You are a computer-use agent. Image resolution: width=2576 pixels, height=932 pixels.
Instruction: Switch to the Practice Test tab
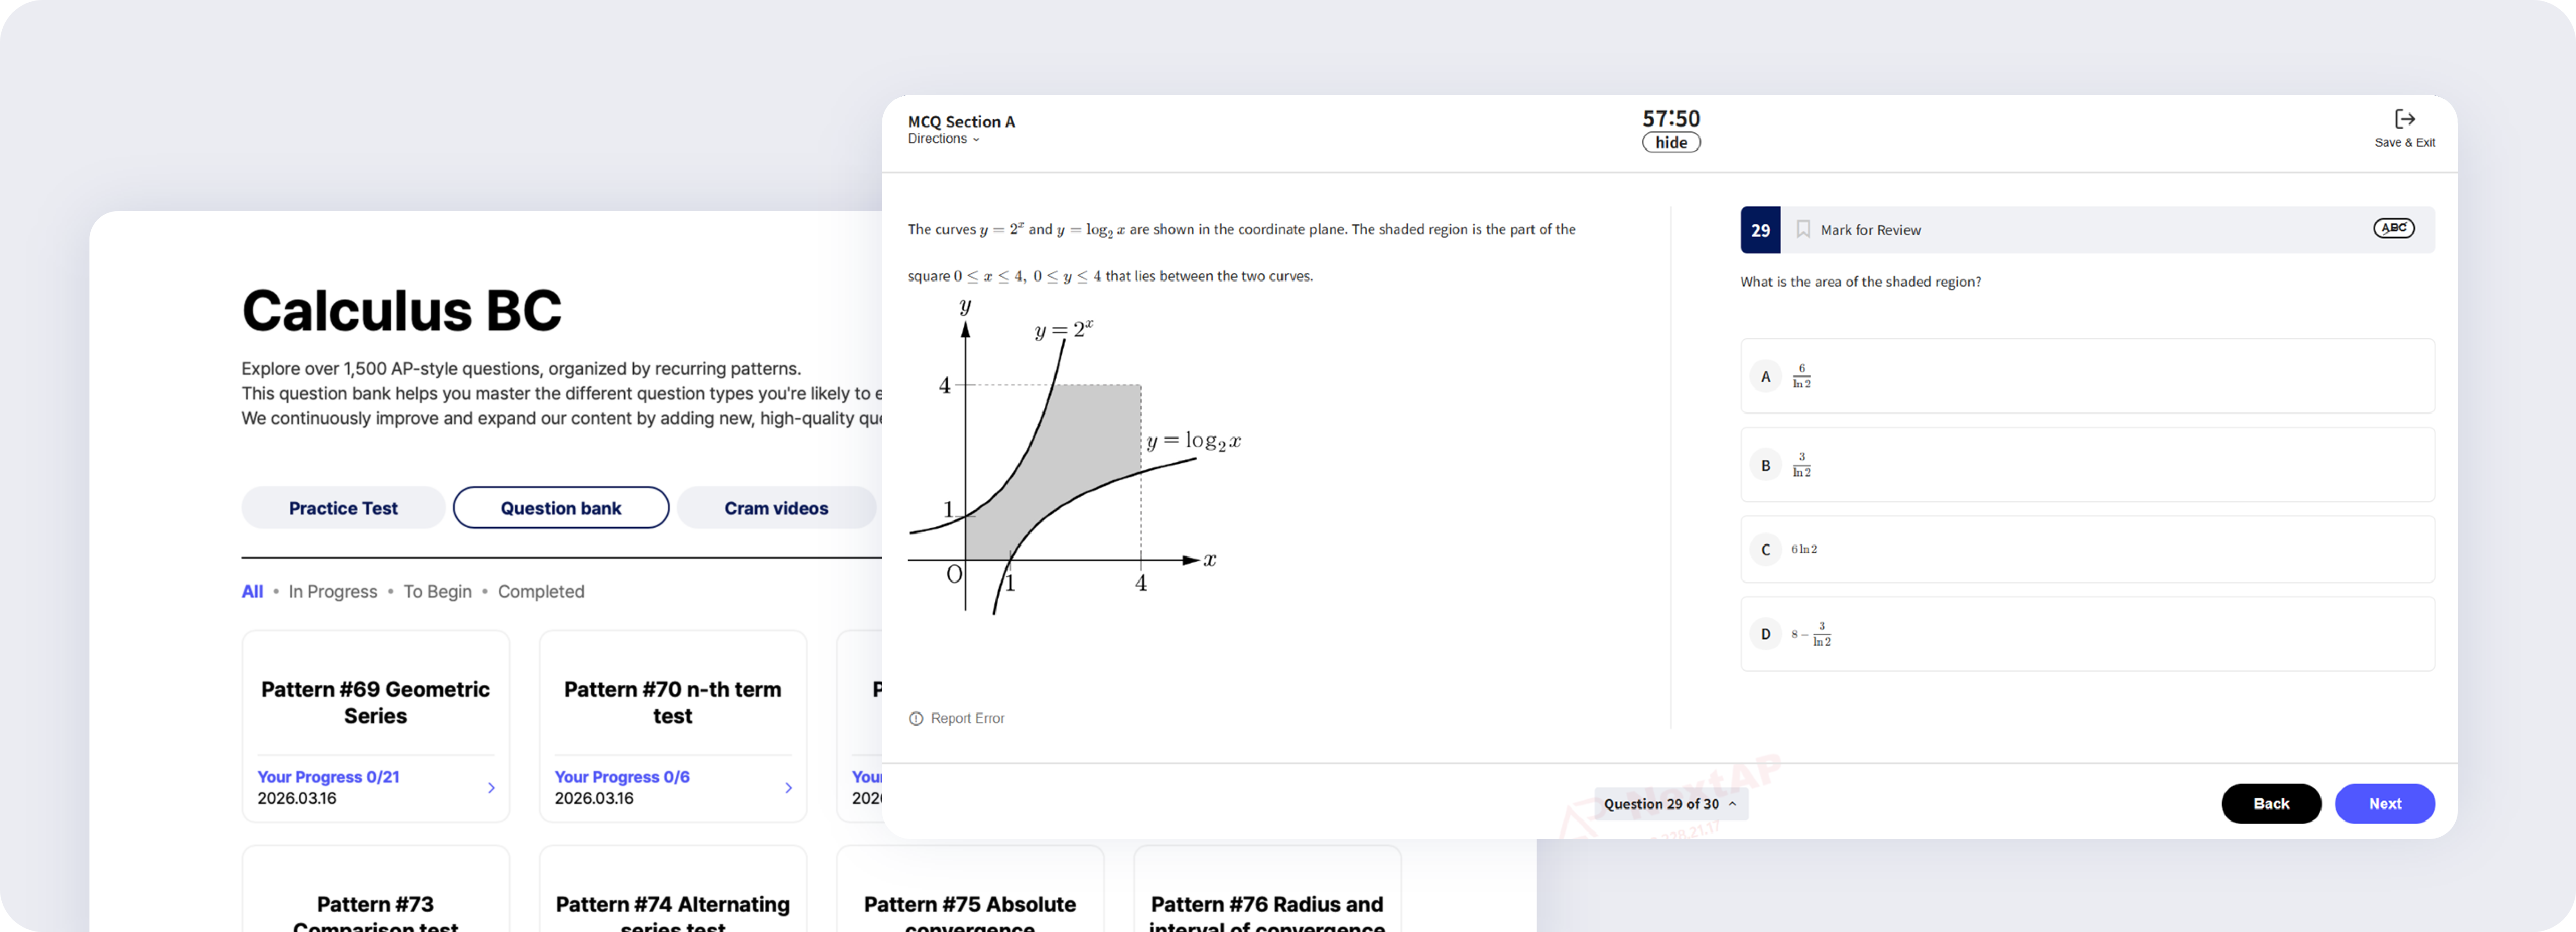tap(343, 508)
